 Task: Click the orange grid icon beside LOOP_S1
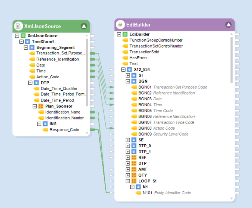(134, 181)
